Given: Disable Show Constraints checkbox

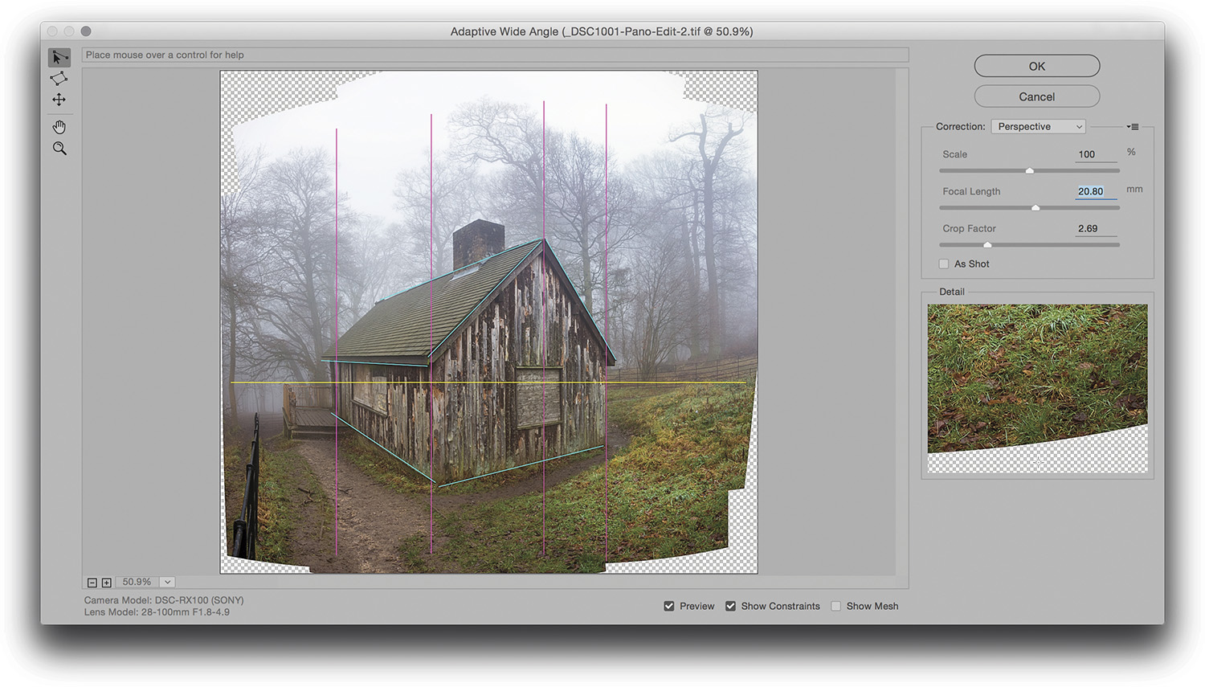Looking at the screenshot, I should point(730,606).
